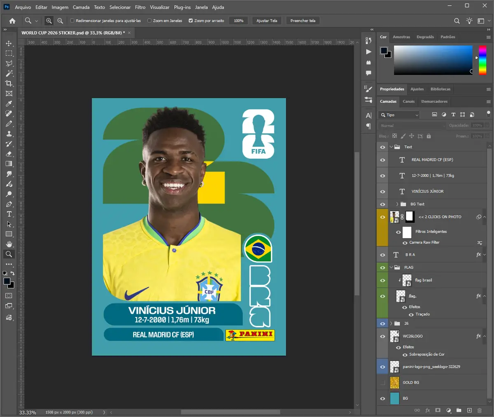The height and width of the screenshot is (417, 494).
Task: Select the Eyedropper tool
Action: tap(9, 104)
